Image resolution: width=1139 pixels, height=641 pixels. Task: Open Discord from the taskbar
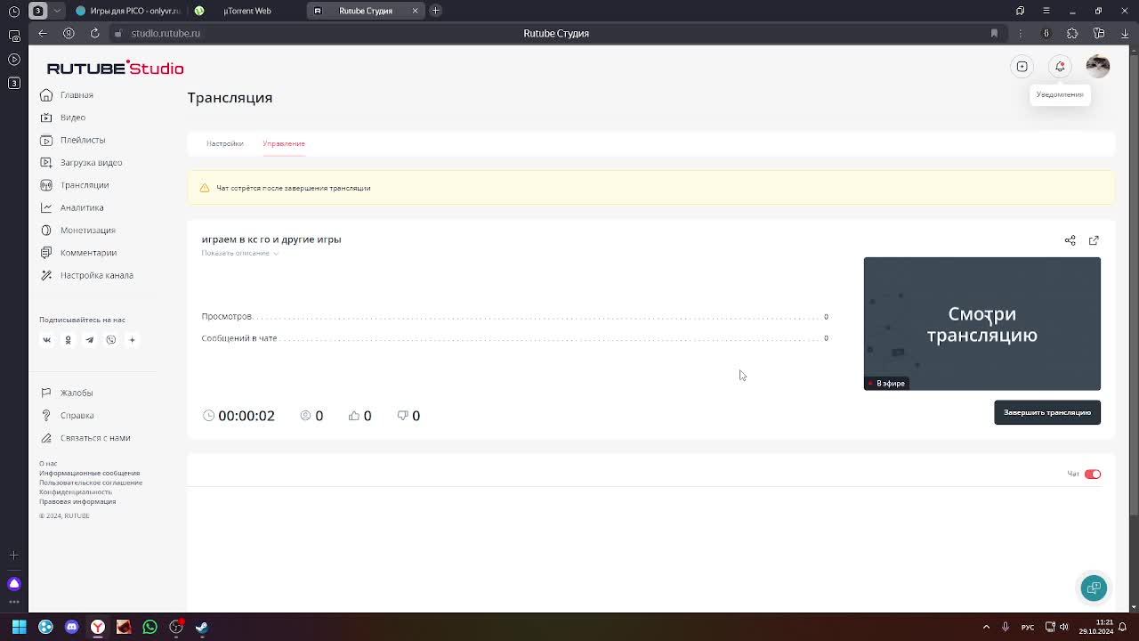point(71,627)
